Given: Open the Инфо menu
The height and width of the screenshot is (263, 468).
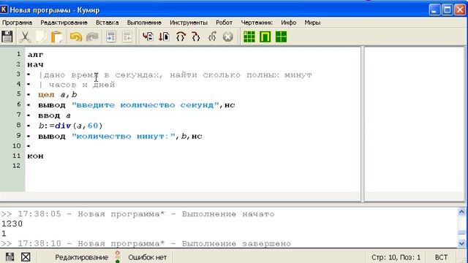Looking at the screenshot, I should coord(289,23).
